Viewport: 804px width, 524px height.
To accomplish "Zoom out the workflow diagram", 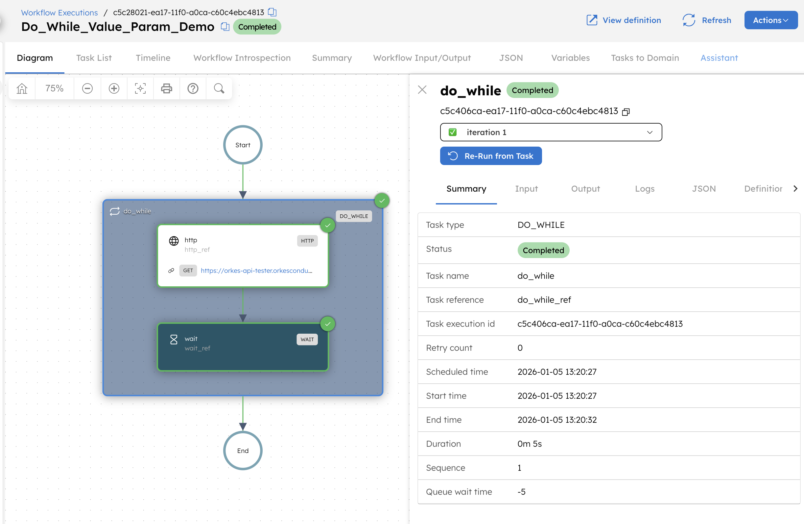I will [87, 88].
